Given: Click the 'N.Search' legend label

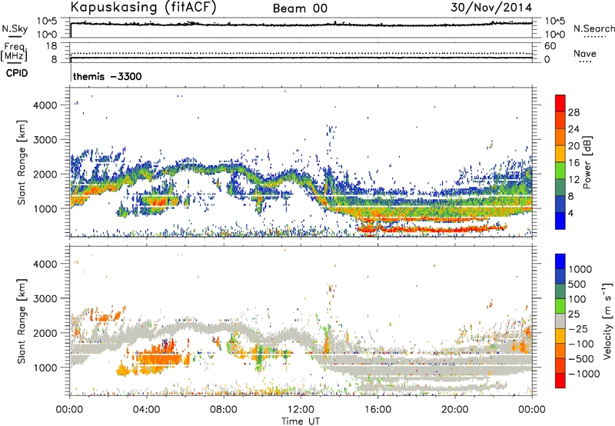Looking at the screenshot, I should (593, 28).
